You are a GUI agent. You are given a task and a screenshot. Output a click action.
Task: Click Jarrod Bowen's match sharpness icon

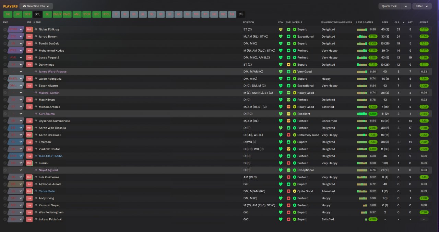point(288,36)
